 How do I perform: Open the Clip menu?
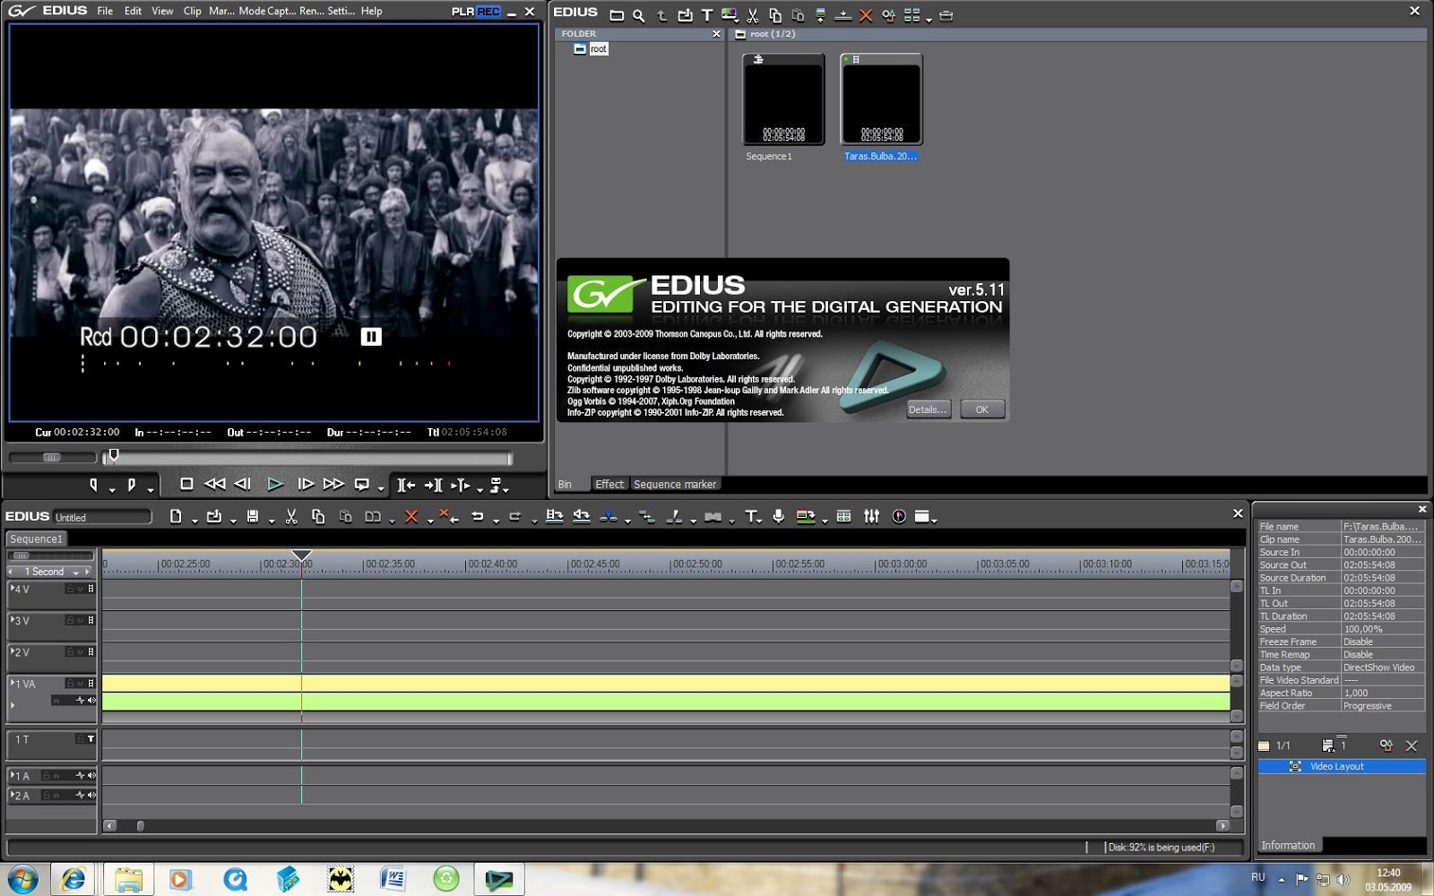192,11
